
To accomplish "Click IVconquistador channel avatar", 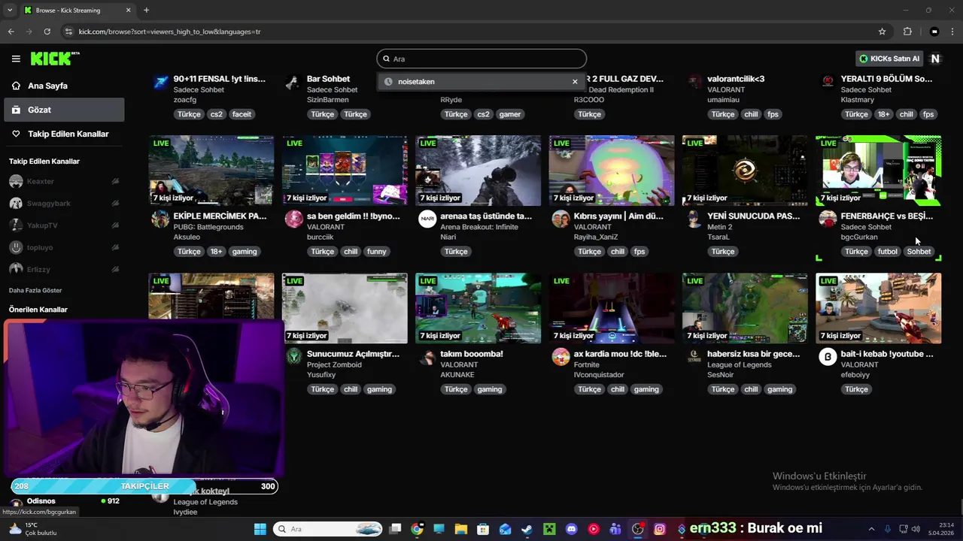I will coord(560,356).
